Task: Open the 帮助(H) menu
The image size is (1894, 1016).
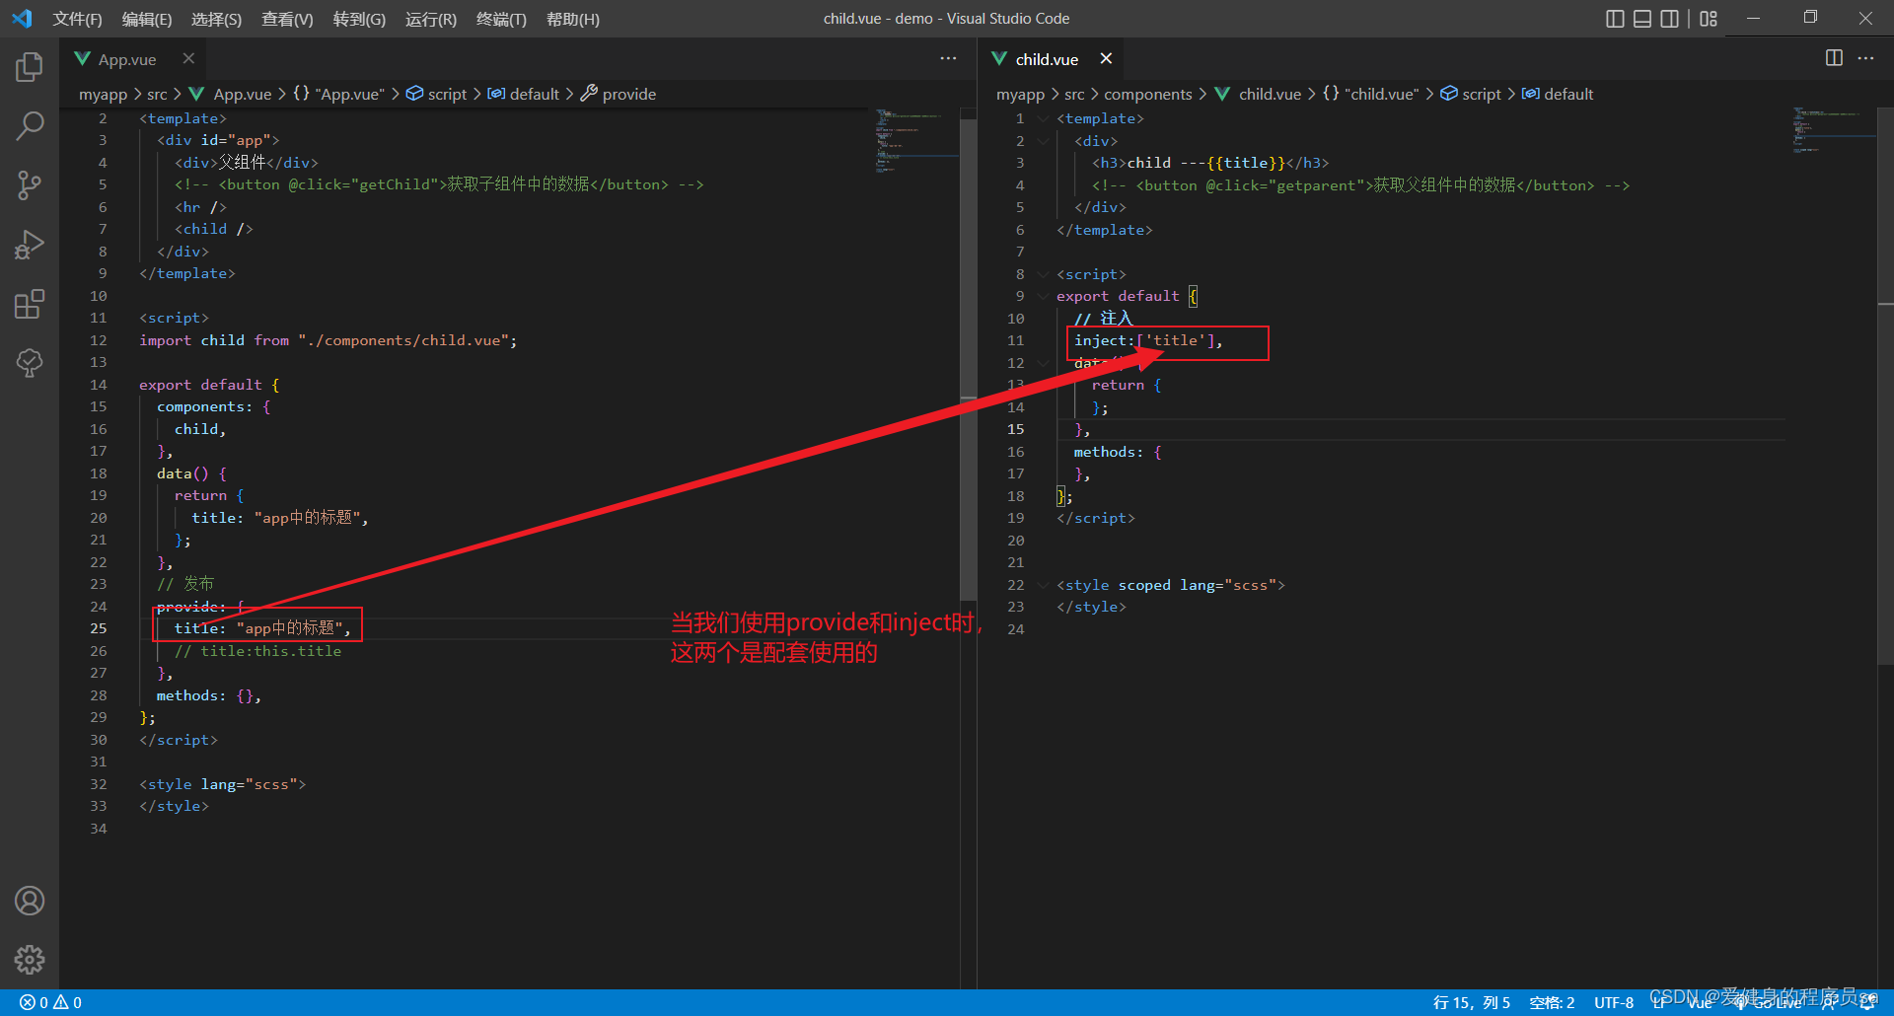Action: (x=572, y=19)
